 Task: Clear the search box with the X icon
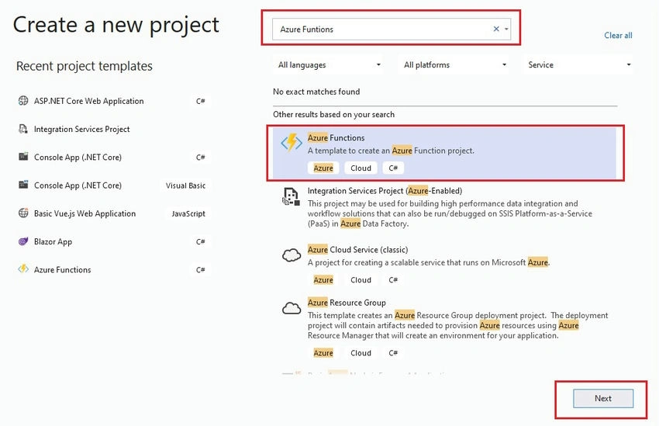(x=496, y=29)
